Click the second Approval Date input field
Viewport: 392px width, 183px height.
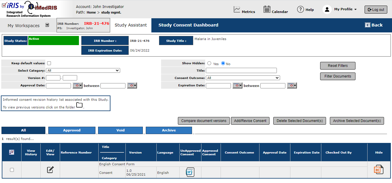coord(113,86)
